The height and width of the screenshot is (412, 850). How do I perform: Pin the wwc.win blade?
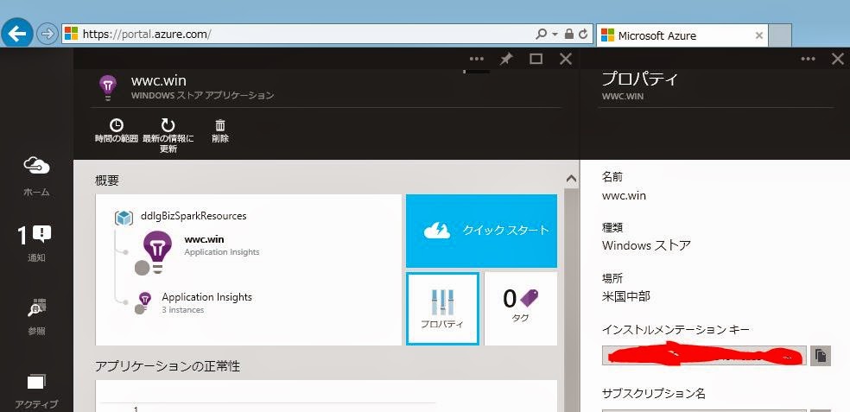pos(506,59)
